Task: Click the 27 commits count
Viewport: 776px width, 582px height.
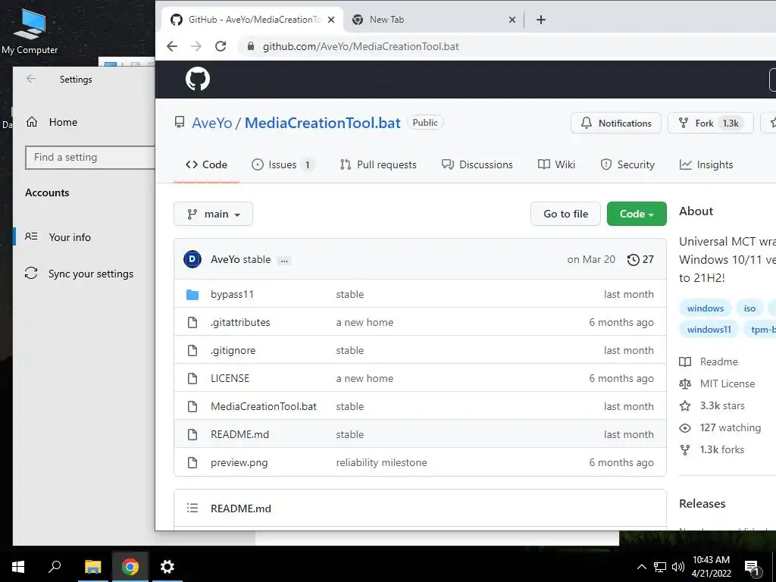Action: [648, 259]
